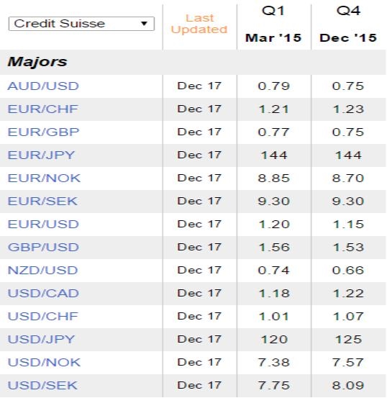This screenshot has width=387, height=398.
Task: Click the Last Updated column header
Action: [199, 24]
